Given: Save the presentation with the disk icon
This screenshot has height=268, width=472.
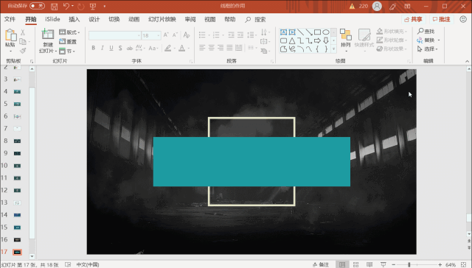Looking at the screenshot, I should tap(54, 7).
